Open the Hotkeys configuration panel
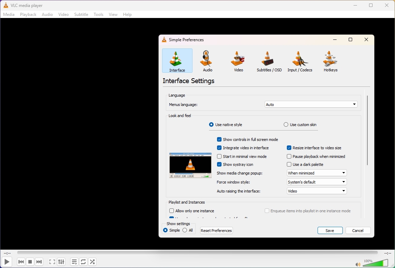Image resolution: width=395 pixels, height=268 pixels. (x=330, y=61)
